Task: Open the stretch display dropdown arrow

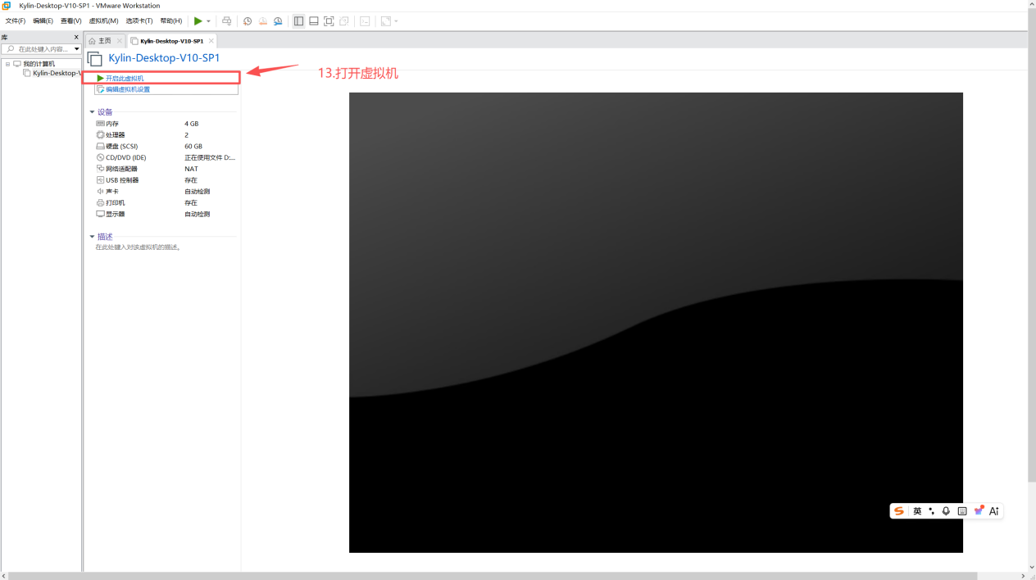Action: point(397,21)
